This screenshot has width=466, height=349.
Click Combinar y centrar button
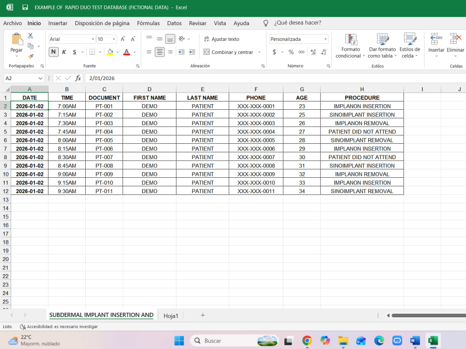click(228, 52)
